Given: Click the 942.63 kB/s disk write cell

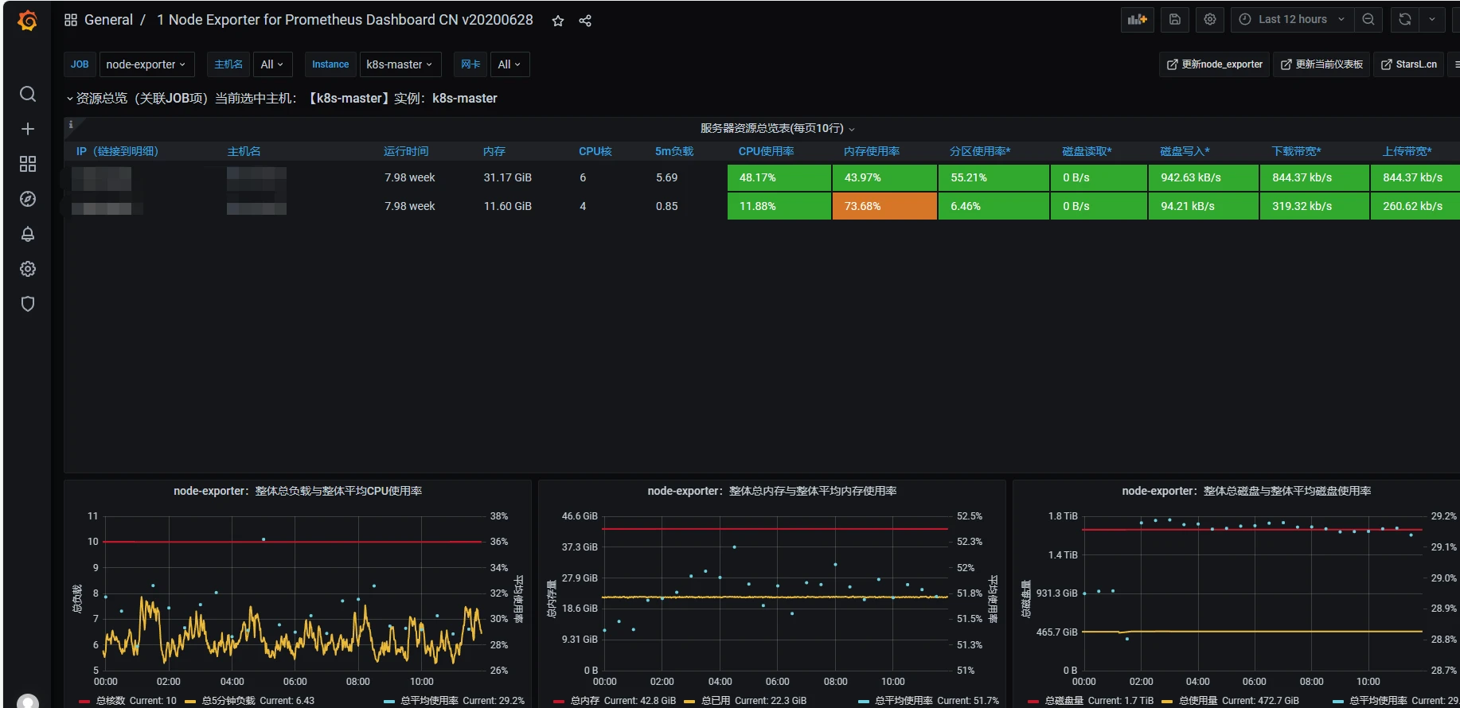Looking at the screenshot, I should [1203, 177].
